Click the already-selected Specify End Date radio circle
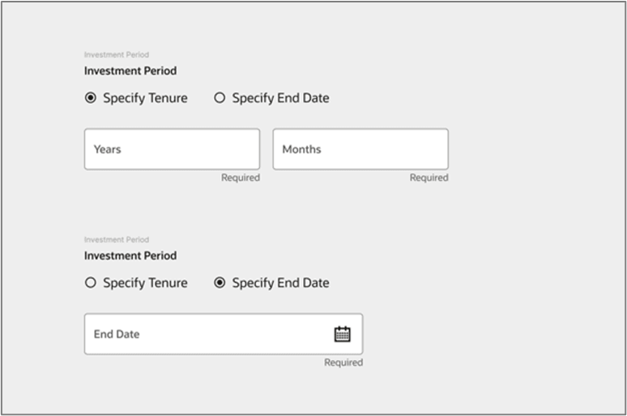 [220, 283]
